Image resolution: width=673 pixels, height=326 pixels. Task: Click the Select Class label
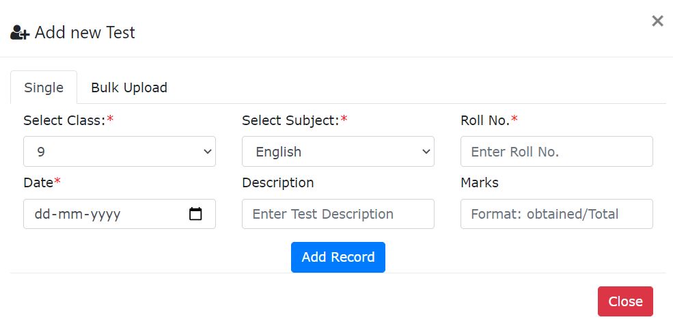click(64, 120)
